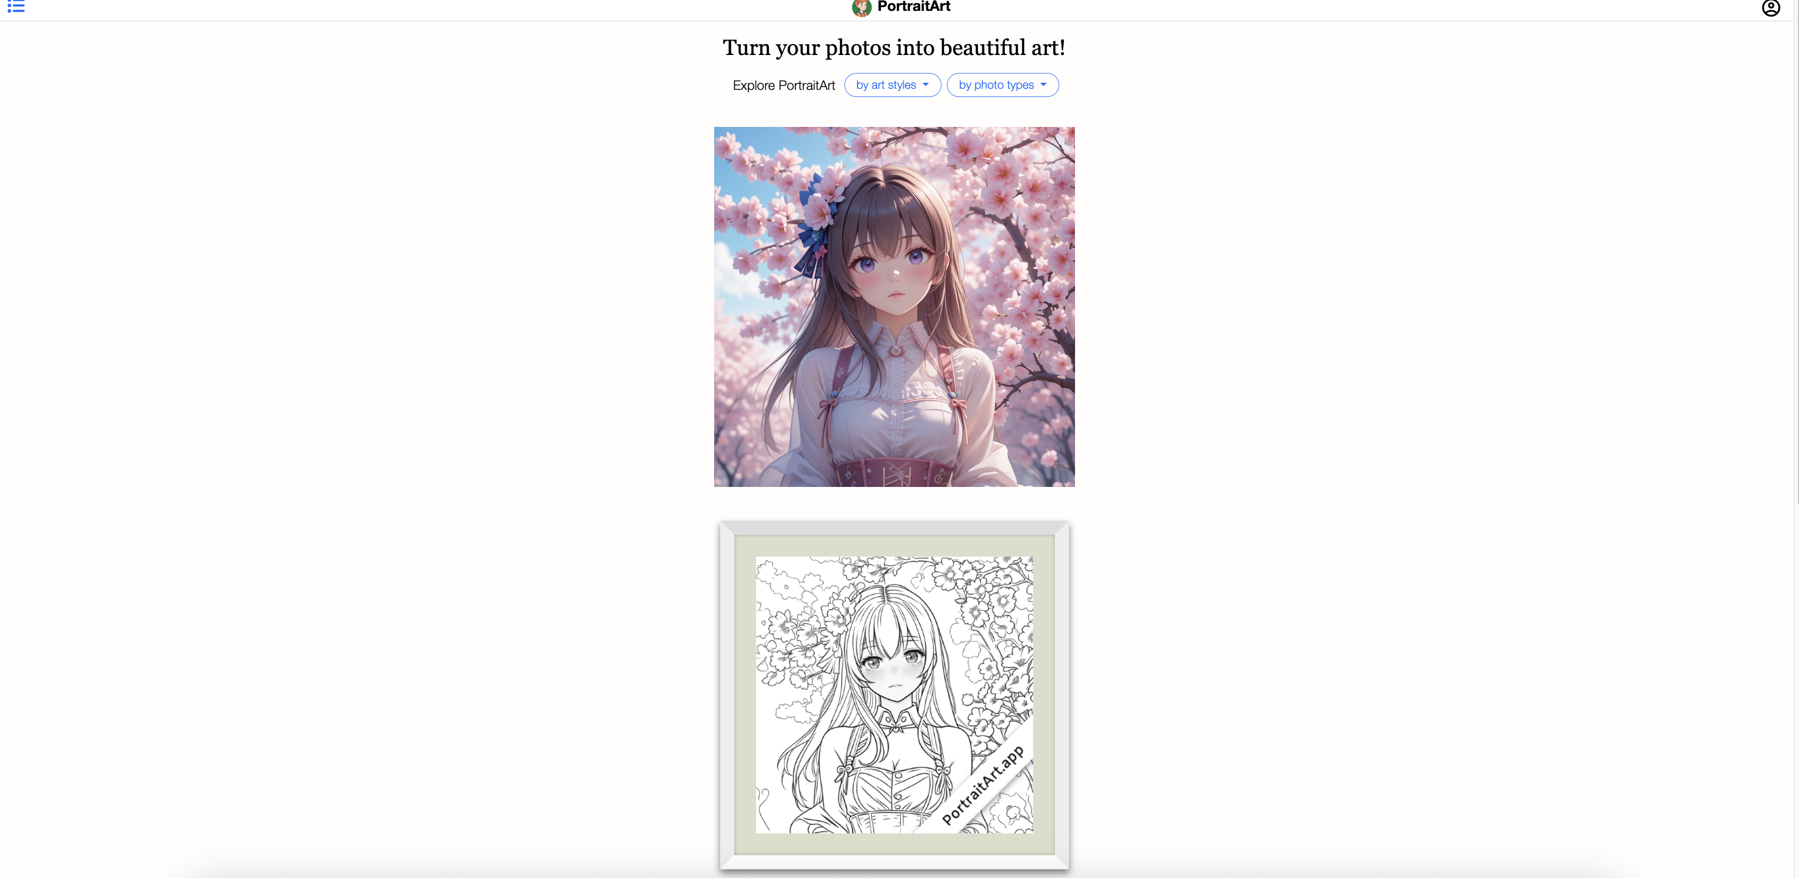Open the list menu icon at top-left
Viewport: 1799px width, 878px height.
[x=16, y=7]
